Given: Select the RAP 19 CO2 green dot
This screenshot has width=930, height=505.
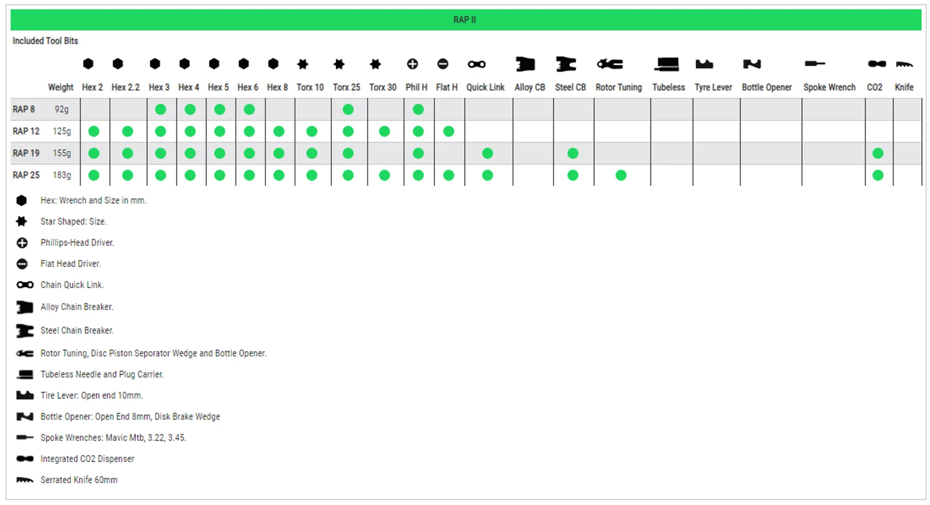Looking at the screenshot, I should click(x=878, y=153).
